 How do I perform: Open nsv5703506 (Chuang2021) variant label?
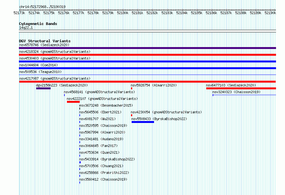pyautogui.click(x=101, y=166)
